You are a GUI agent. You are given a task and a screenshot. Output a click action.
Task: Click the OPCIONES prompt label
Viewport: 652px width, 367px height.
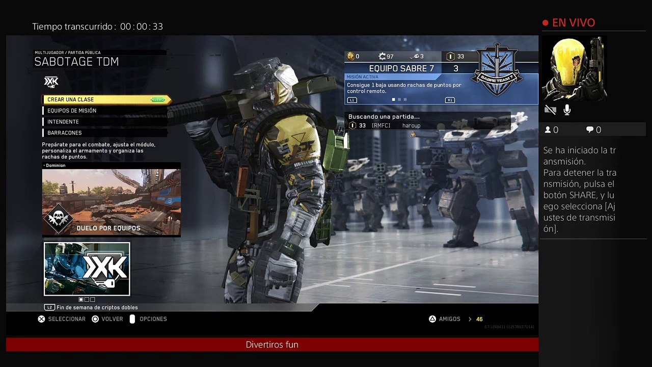pos(153,319)
